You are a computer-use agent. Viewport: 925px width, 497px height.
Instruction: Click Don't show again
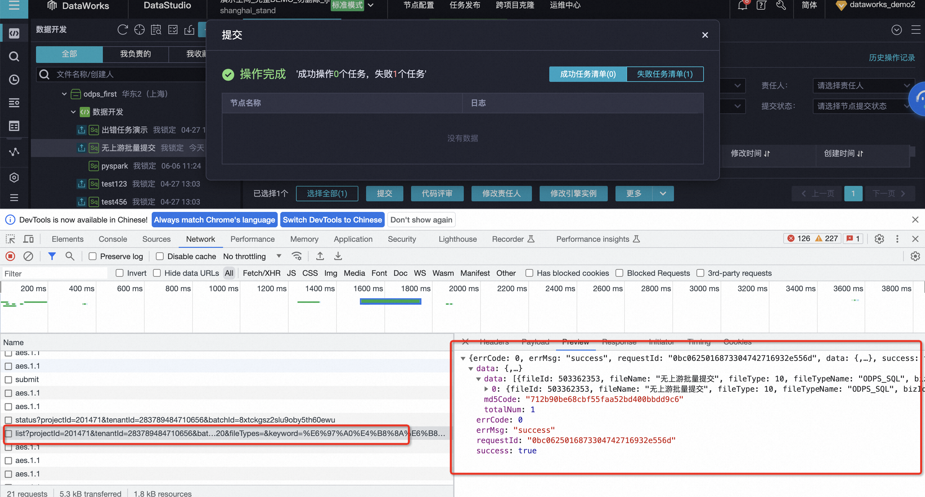(x=421, y=220)
